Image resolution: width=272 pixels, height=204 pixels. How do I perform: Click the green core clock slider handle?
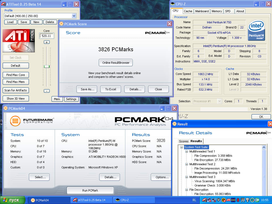(47, 66)
